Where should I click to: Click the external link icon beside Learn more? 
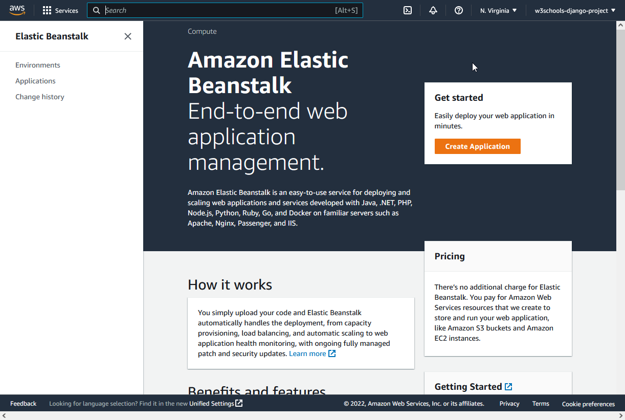point(332,353)
